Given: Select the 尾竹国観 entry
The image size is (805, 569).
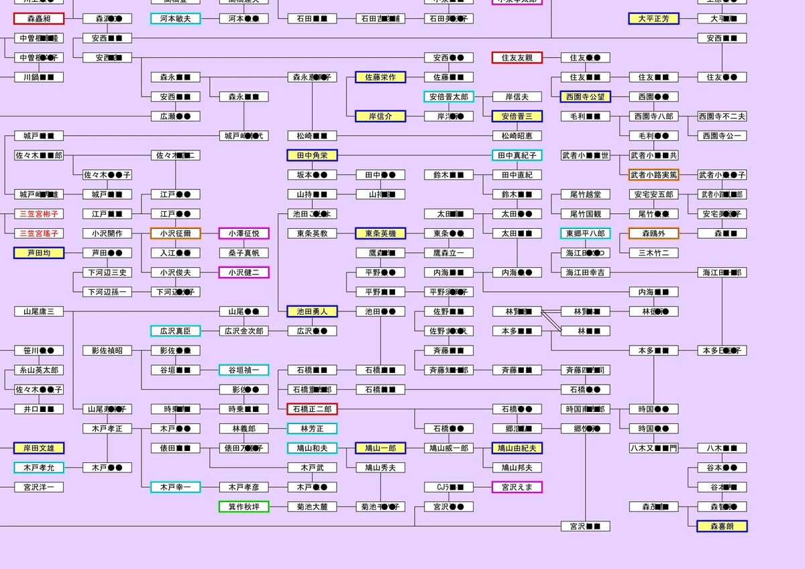Looking at the screenshot, I should pos(586,214).
